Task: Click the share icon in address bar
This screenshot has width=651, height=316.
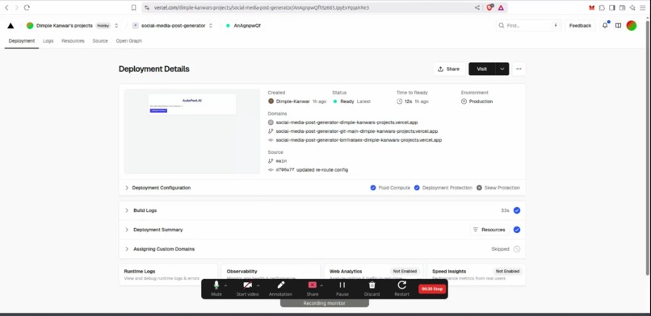Action: coord(477,7)
